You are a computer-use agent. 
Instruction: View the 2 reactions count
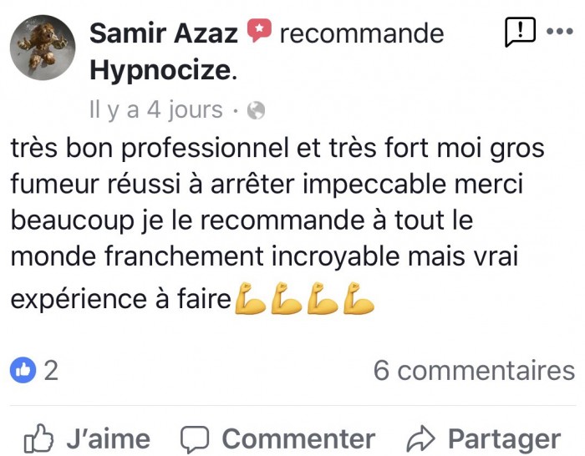tap(51, 371)
